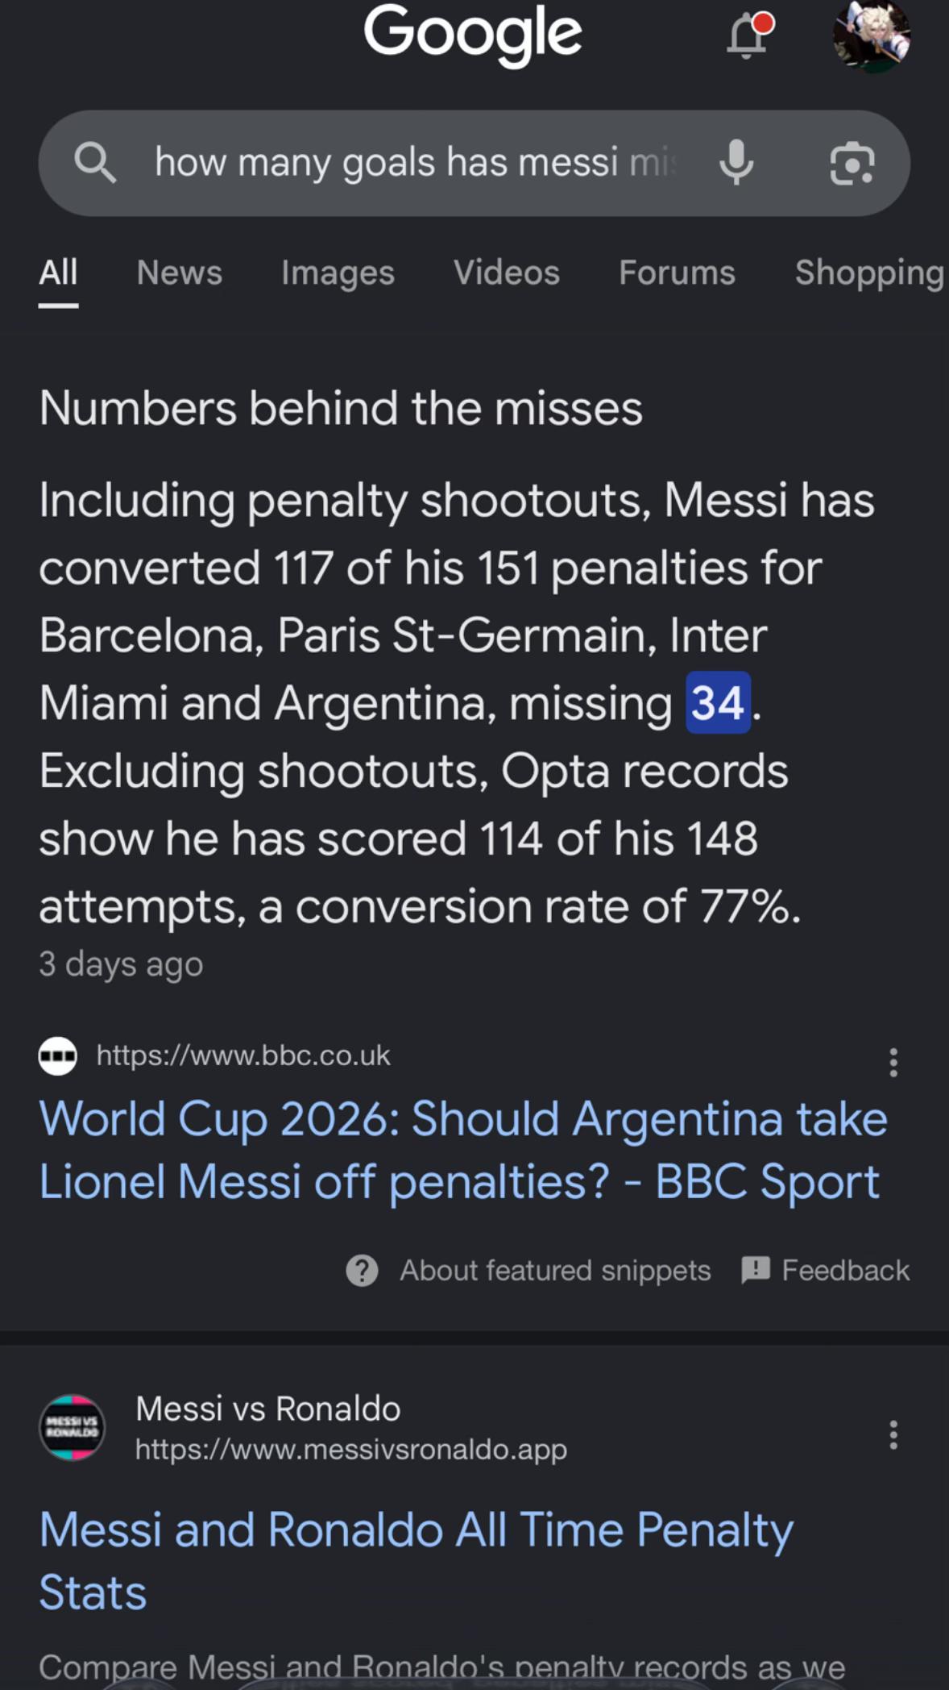949x1690 pixels.
Task: Open Google Lens camera search icon
Action: [x=852, y=163]
